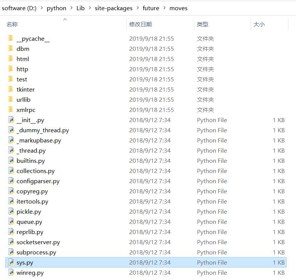
Task: Select the winreg.py file name
Action: 30,273
